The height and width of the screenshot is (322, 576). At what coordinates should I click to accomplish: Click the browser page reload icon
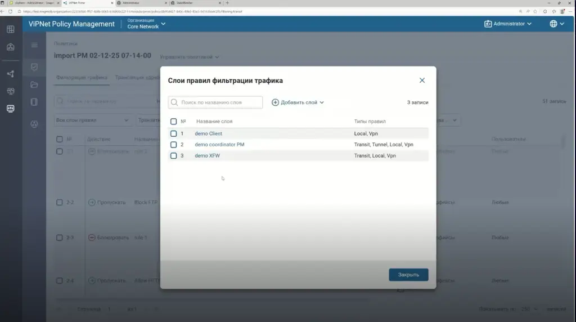11,11
